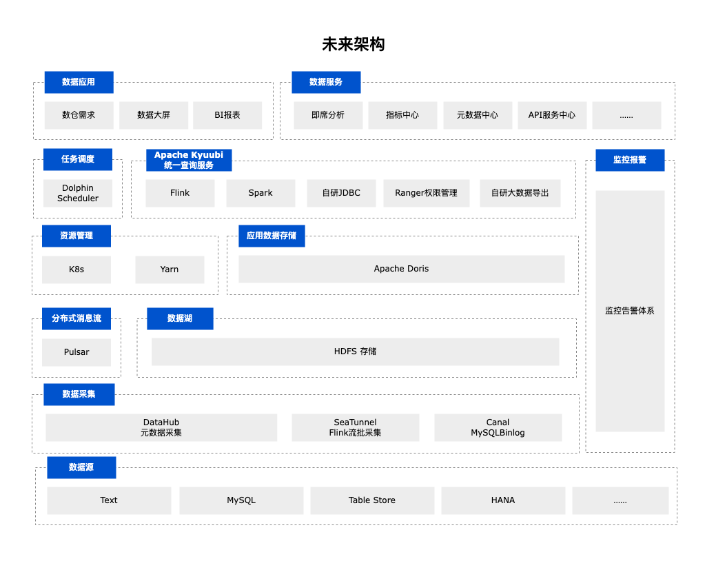This screenshot has width=705, height=581.
Task: Select the 数据应用 blue header label
Action: point(79,82)
